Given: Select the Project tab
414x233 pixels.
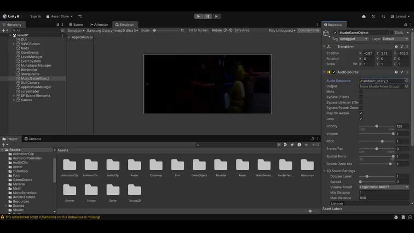Looking at the screenshot, I should point(10,139).
